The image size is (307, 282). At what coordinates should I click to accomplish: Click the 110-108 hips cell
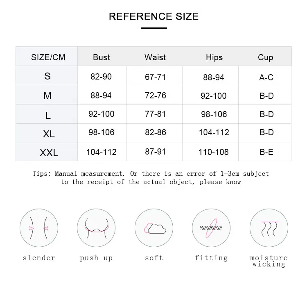point(214,152)
